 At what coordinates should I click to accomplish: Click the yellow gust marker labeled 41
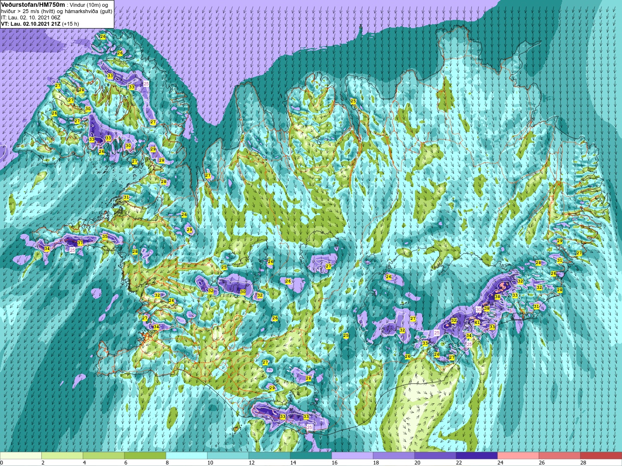[x=477, y=322]
